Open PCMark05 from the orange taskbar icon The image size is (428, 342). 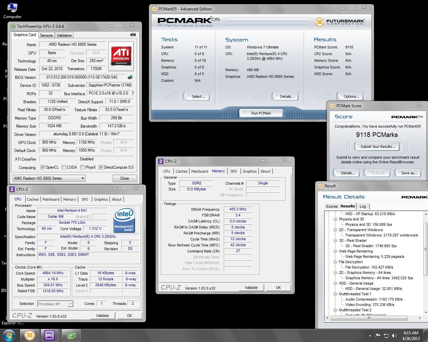point(30,335)
